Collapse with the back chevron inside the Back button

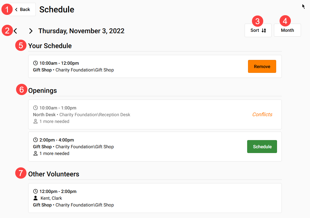click(x=15, y=9)
